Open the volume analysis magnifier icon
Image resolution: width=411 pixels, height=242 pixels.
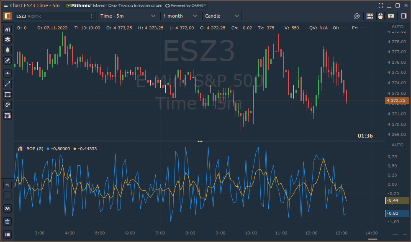tap(357, 16)
